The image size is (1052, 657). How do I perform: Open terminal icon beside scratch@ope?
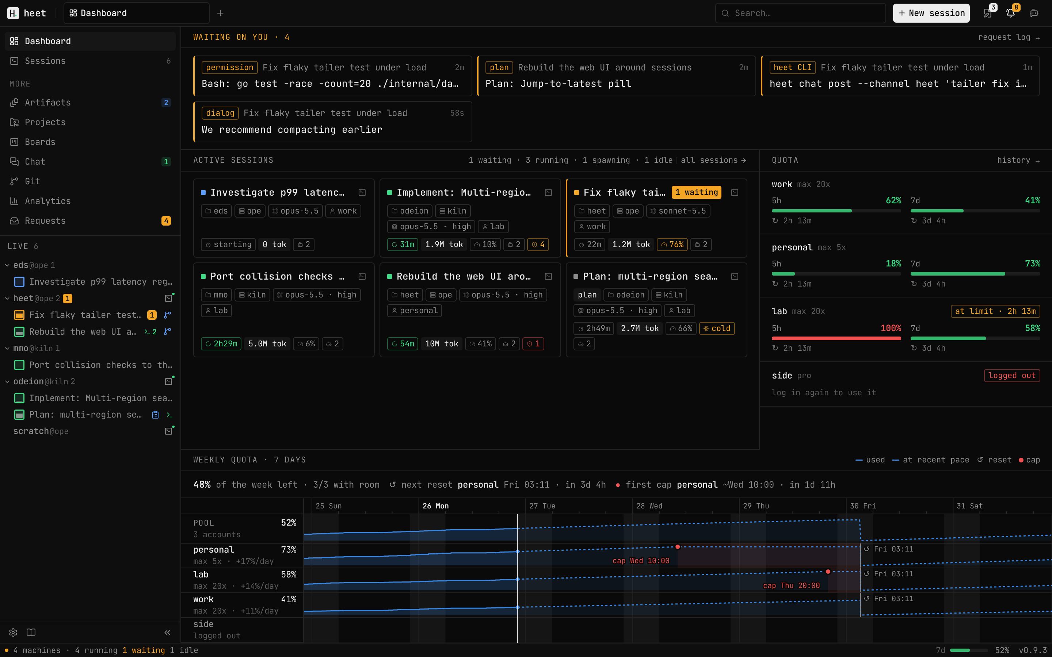pyautogui.click(x=169, y=431)
